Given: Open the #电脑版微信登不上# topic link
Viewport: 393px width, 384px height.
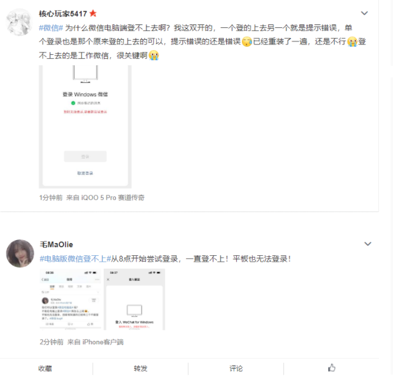Looking at the screenshot, I should 75,259.
